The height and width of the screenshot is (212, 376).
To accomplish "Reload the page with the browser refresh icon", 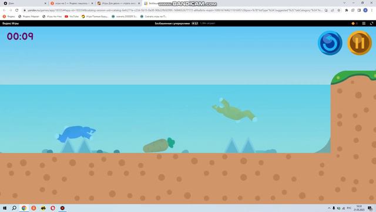I will [x=17, y=11].
